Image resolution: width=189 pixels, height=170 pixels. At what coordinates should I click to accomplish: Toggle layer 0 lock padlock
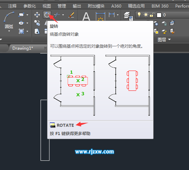coord(152,15)
